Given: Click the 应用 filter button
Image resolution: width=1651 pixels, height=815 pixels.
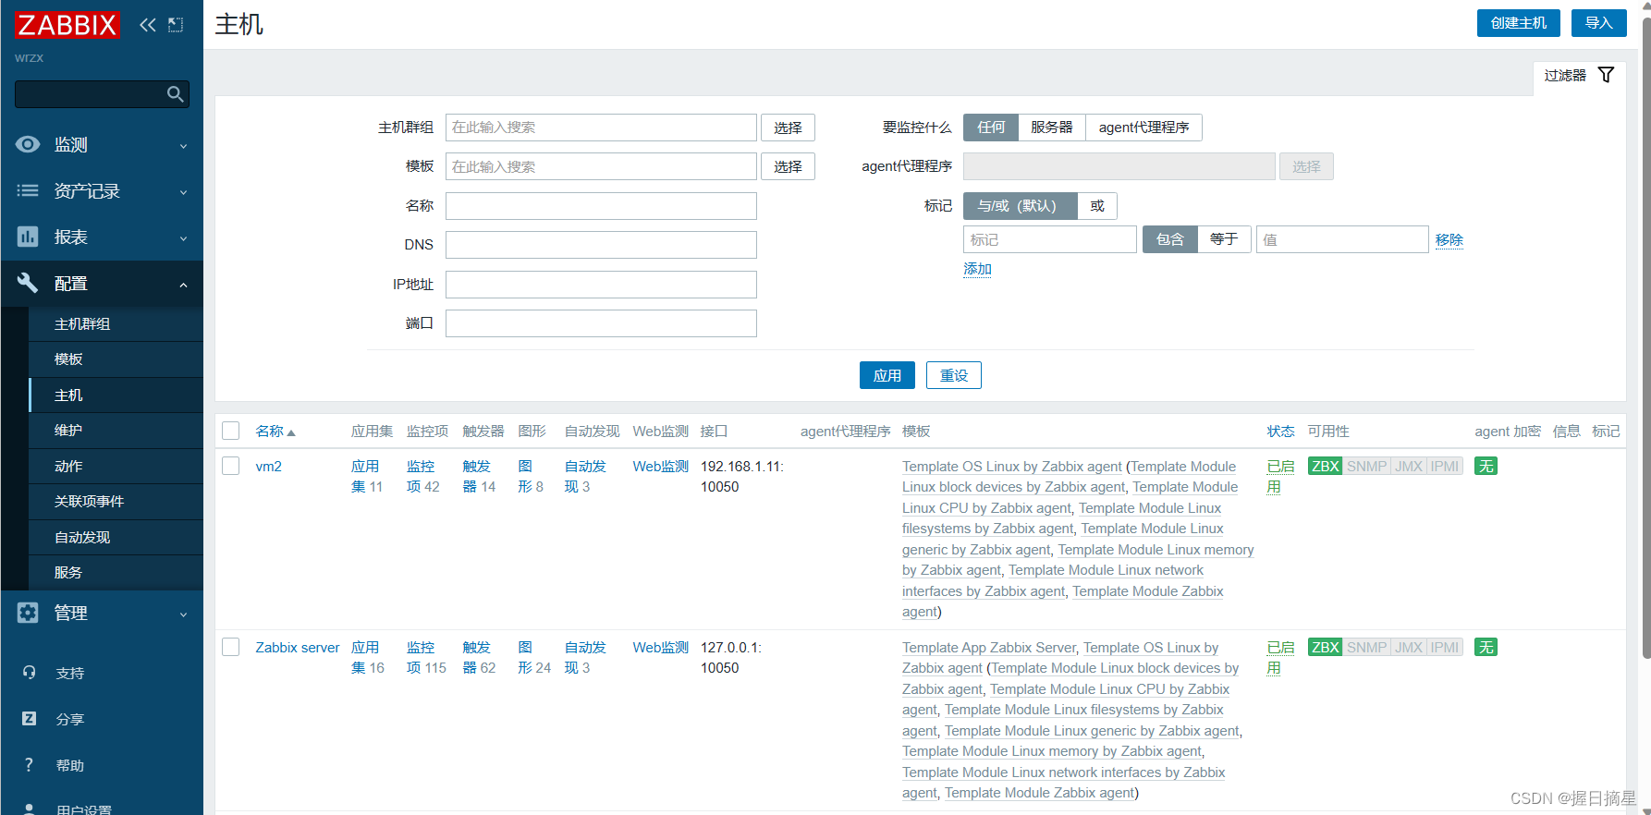Looking at the screenshot, I should 887,375.
